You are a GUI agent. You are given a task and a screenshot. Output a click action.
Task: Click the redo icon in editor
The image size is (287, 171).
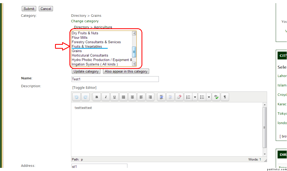click(85, 97)
